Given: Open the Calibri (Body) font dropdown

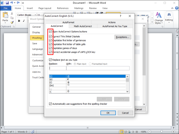Looking at the screenshot, I should (35, 15).
